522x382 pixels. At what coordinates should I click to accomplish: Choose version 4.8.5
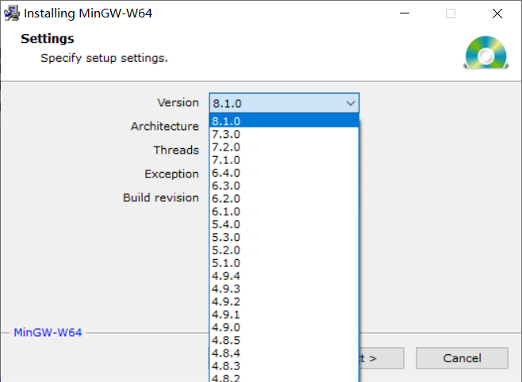tap(284, 340)
